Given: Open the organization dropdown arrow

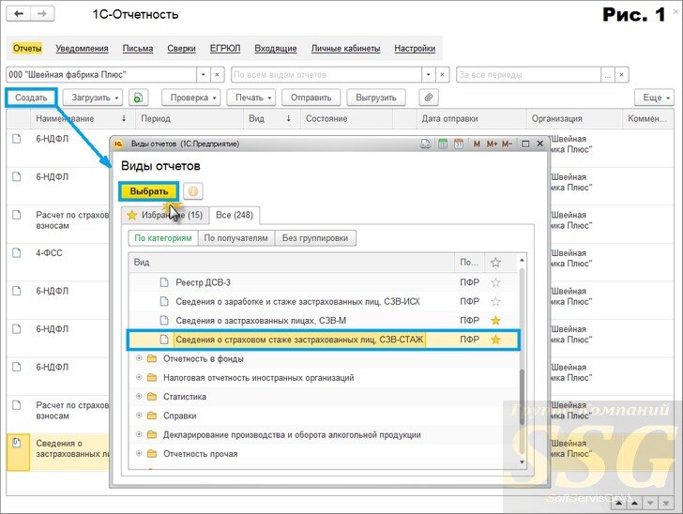Looking at the screenshot, I should pyautogui.click(x=204, y=74).
